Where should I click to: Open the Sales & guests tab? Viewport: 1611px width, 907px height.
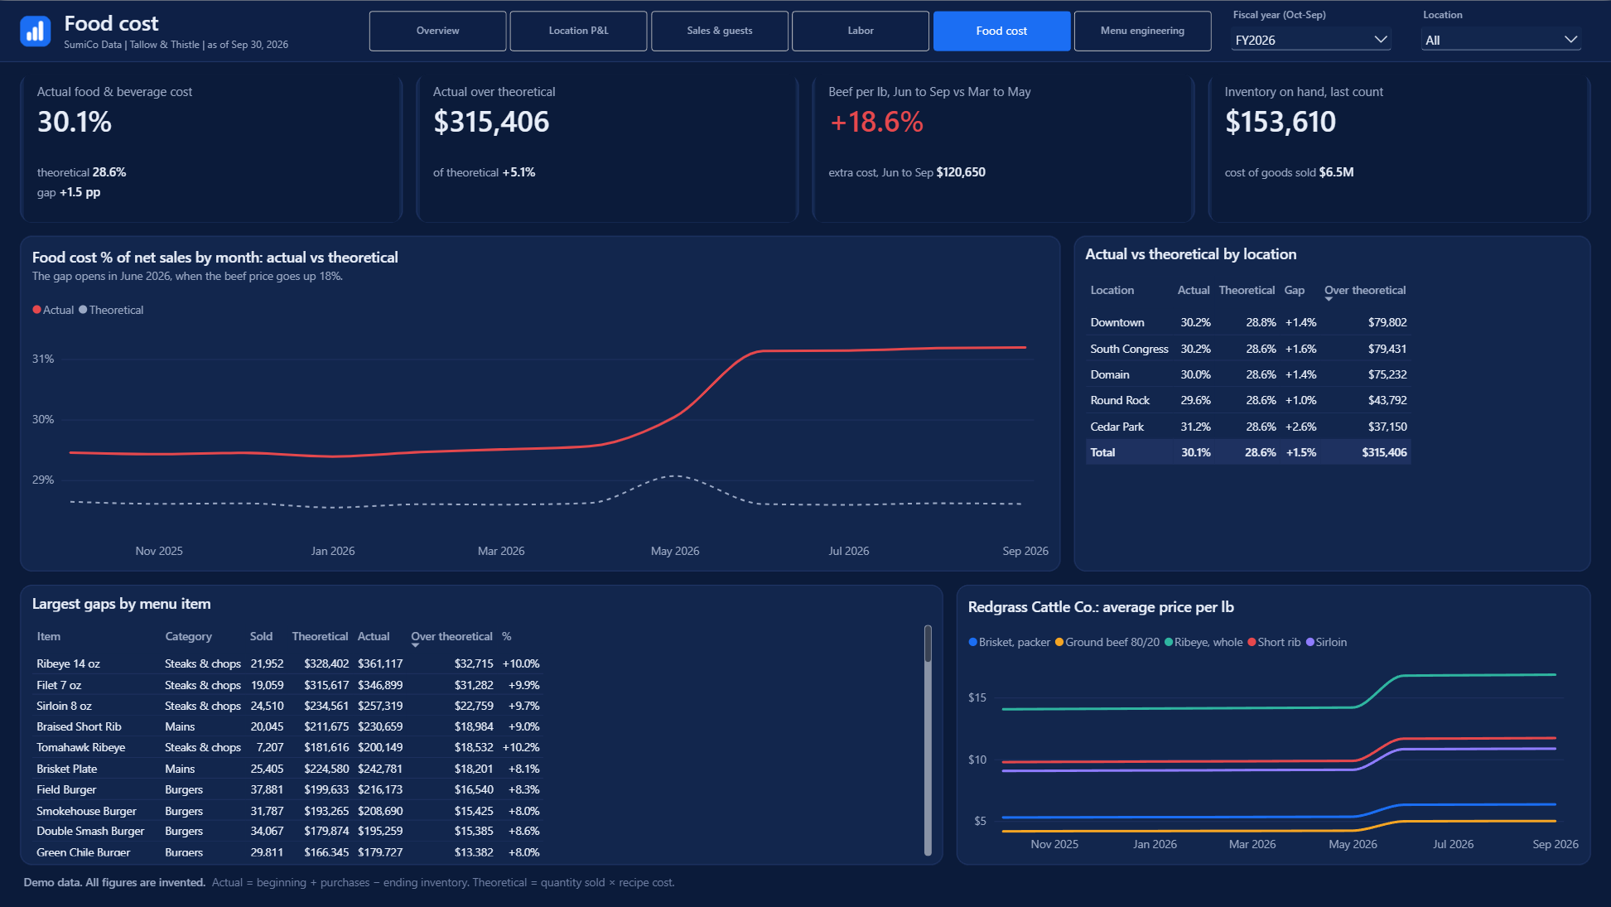point(720,31)
